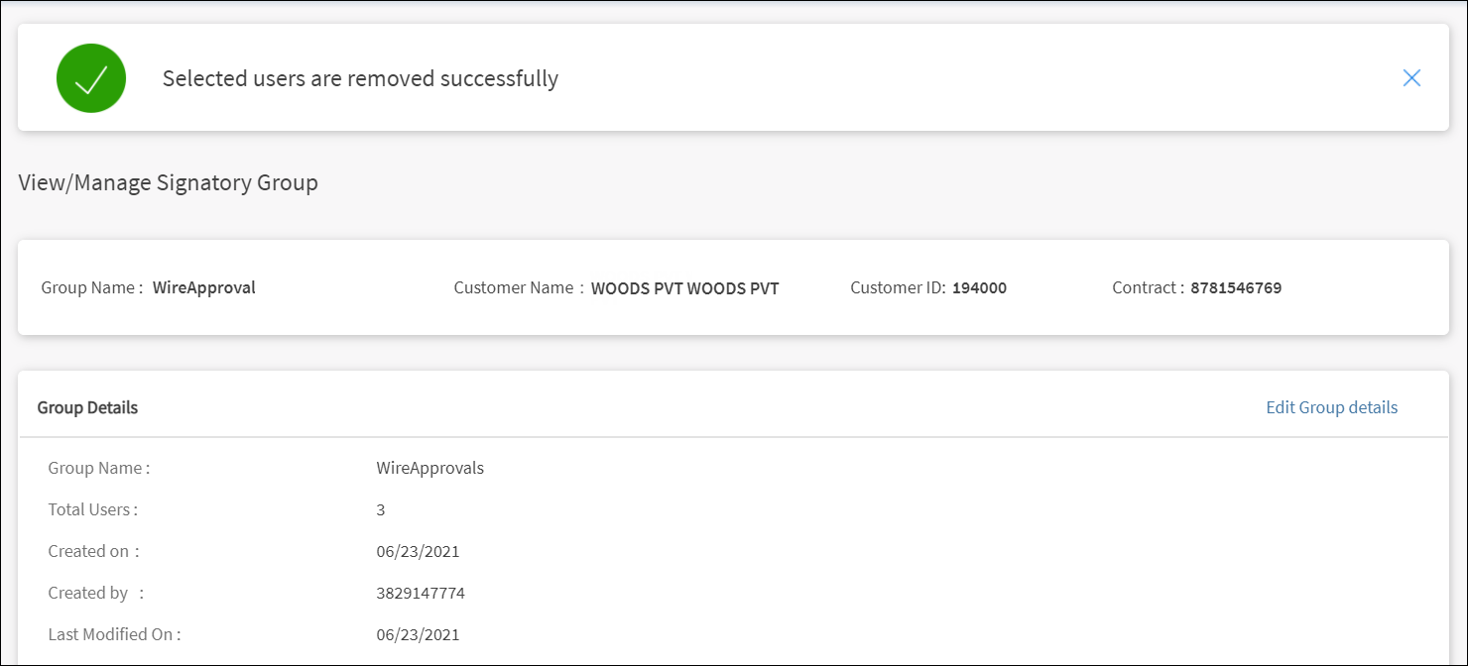This screenshot has height=666, width=1468.
Task: Click the 'Selected users are removed successfully' message
Action: [360, 78]
